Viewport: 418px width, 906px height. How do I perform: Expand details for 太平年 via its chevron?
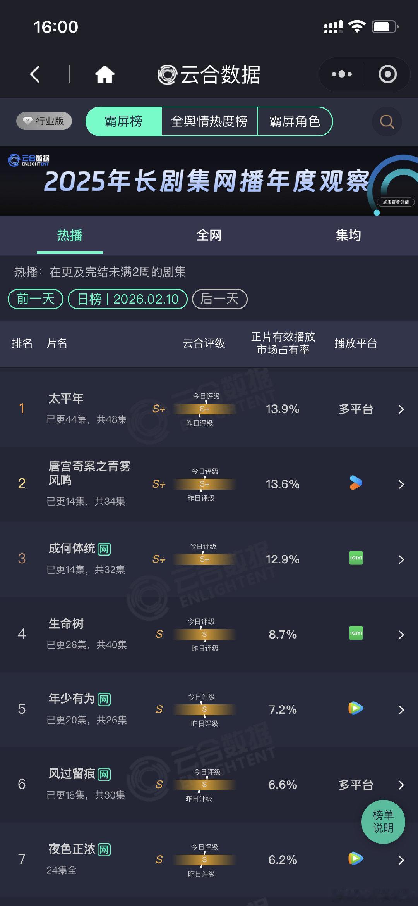pos(401,409)
